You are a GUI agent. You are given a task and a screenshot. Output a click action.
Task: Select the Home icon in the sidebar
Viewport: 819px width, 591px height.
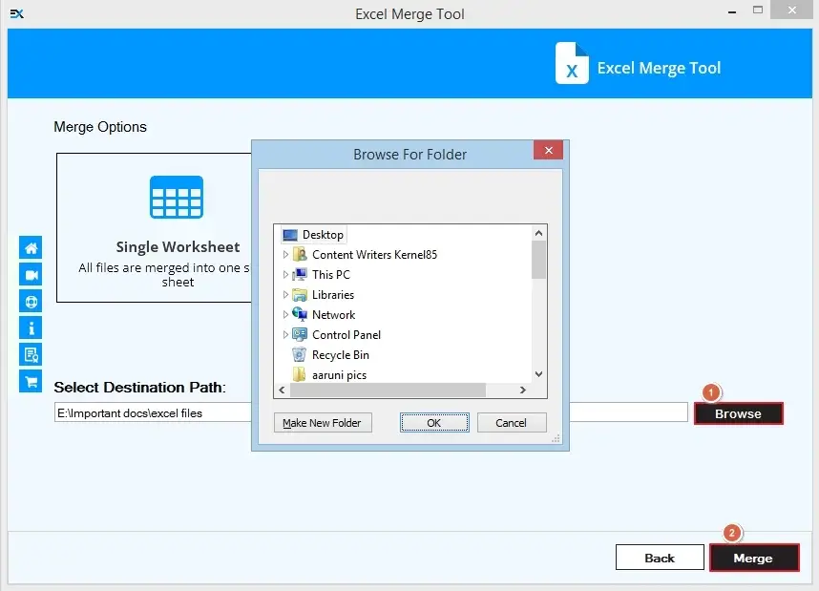click(x=31, y=246)
